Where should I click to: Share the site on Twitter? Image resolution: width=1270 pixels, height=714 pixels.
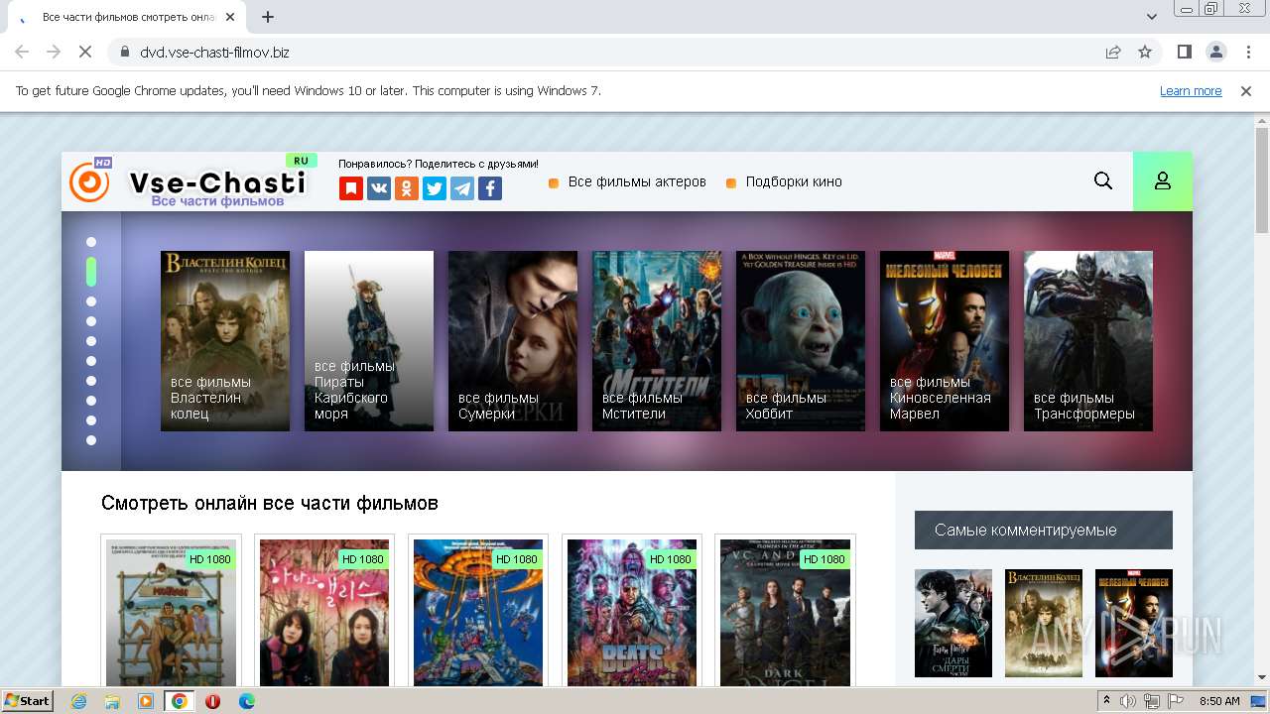(434, 188)
